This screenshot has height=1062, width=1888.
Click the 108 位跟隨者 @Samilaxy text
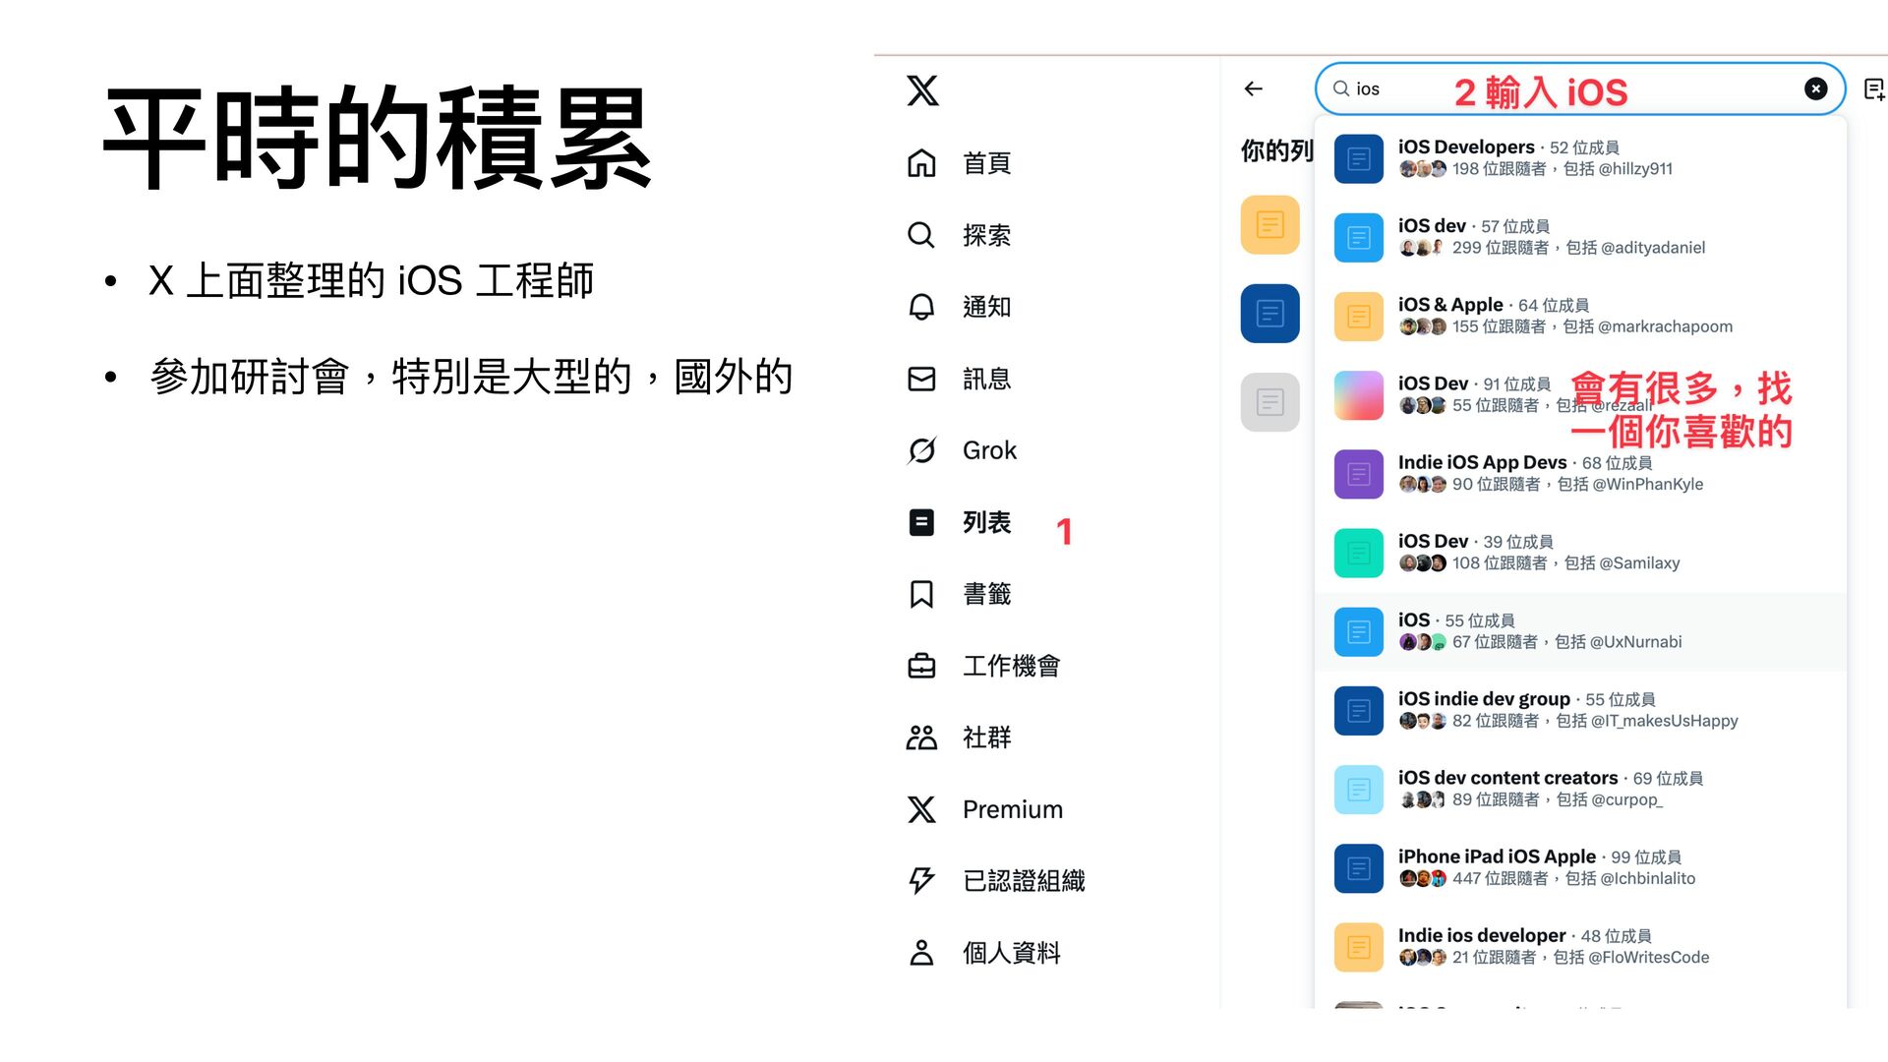(x=1565, y=563)
